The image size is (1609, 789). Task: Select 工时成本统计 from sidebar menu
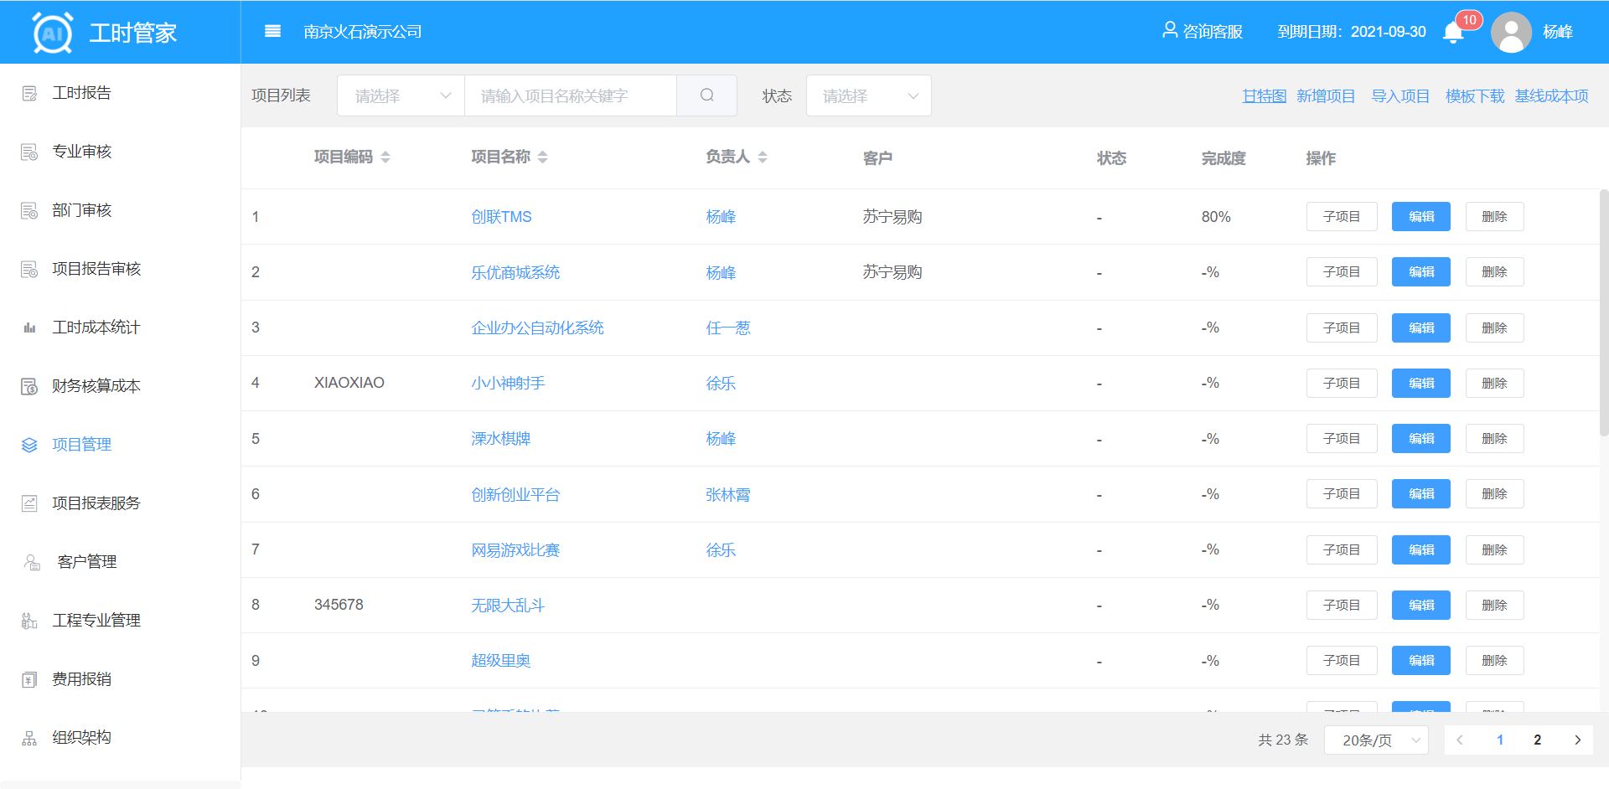(96, 327)
